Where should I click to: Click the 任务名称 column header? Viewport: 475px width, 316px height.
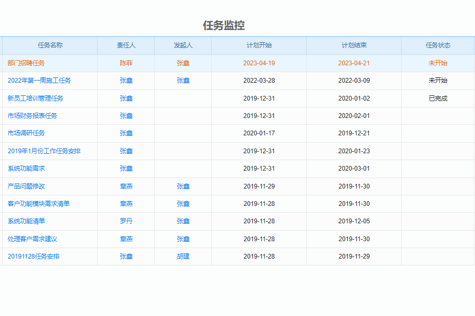(50, 45)
